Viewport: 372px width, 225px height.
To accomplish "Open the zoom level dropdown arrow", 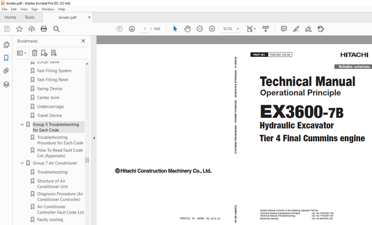I will pos(238,29).
